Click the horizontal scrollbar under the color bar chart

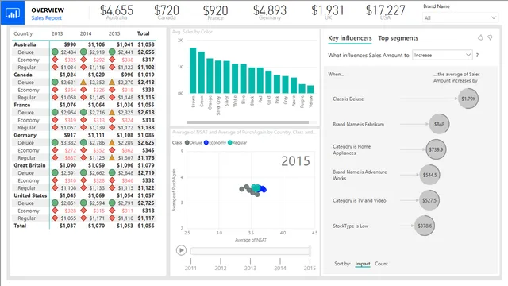[x=248, y=122]
